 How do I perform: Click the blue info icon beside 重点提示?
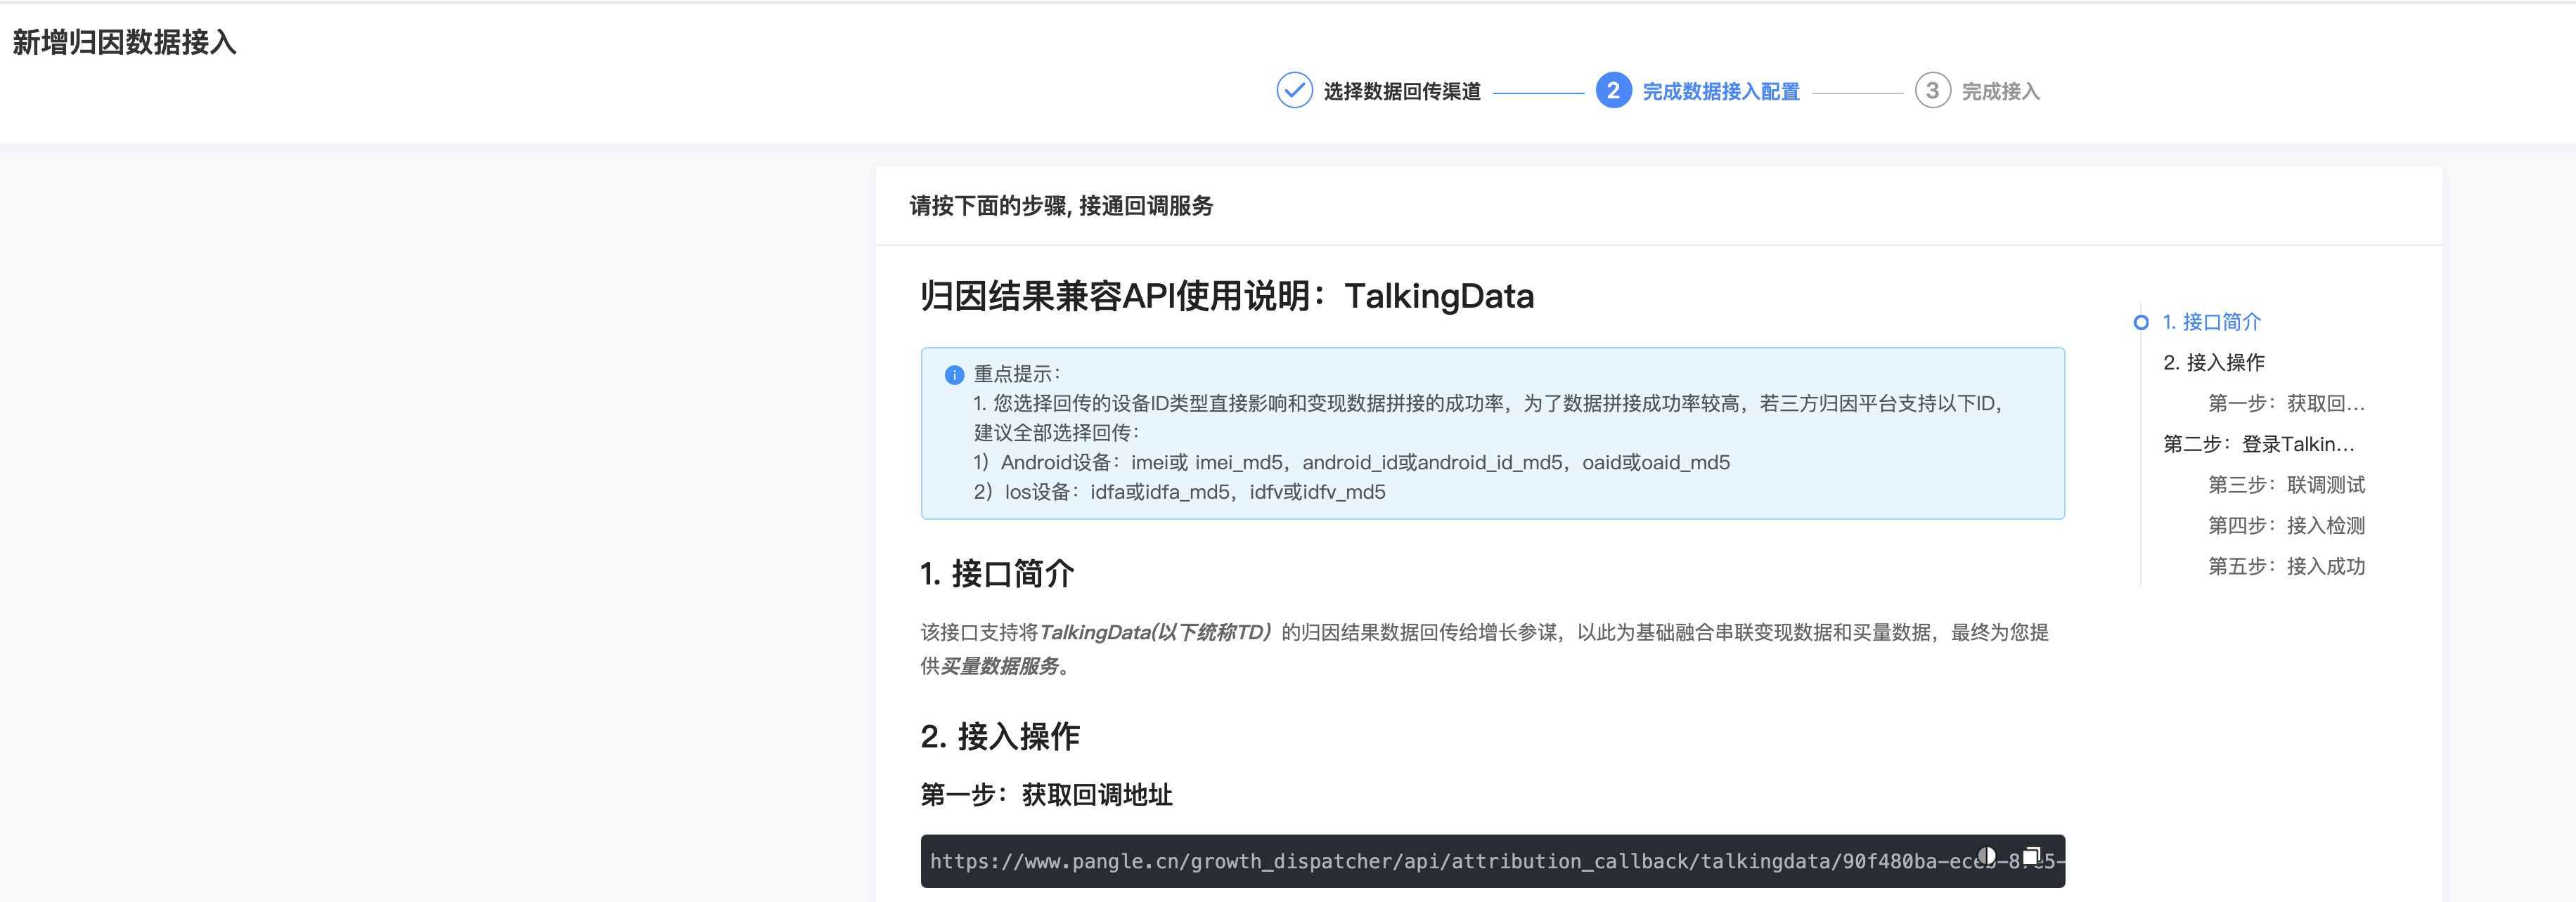tap(954, 374)
